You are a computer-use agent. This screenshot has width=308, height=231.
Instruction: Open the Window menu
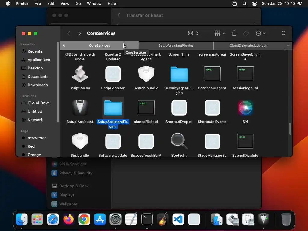pos(94,4)
